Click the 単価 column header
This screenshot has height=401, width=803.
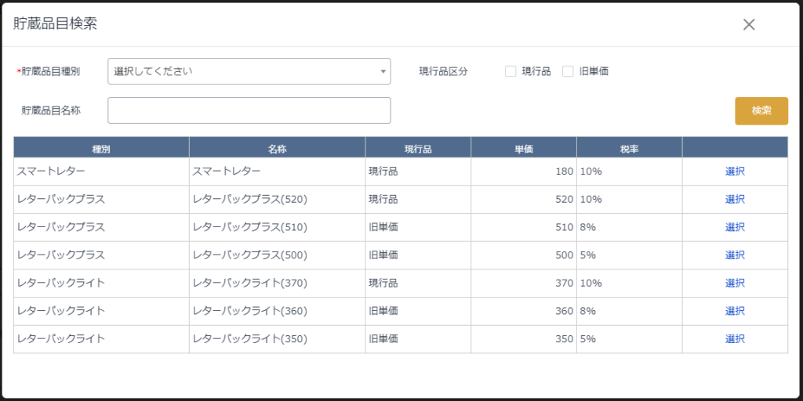click(x=524, y=147)
